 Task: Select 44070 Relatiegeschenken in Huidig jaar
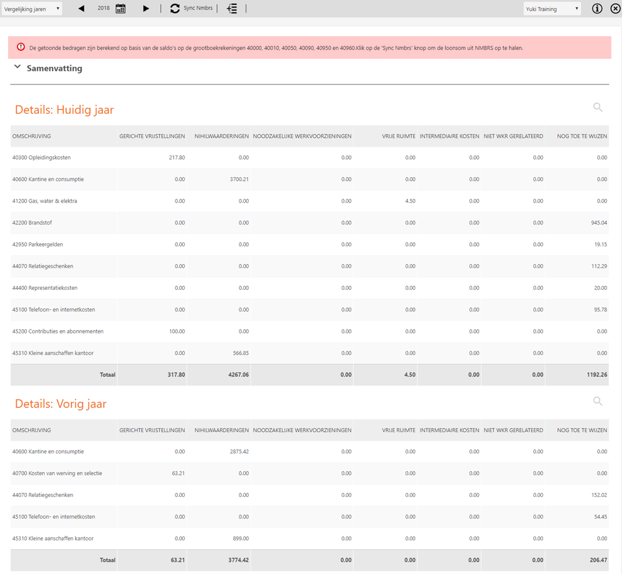click(x=309, y=266)
